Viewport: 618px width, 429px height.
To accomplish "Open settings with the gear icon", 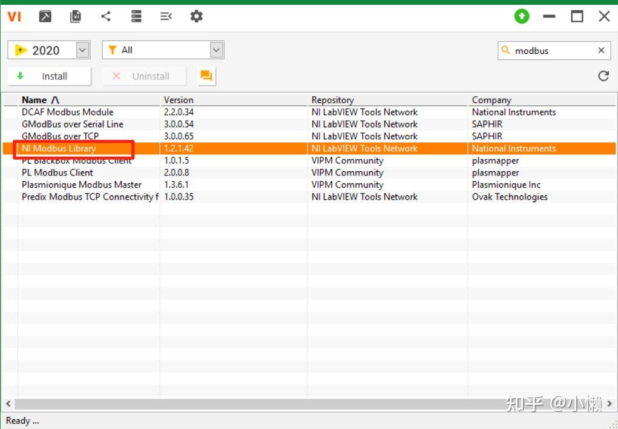I will pyautogui.click(x=196, y=16).
